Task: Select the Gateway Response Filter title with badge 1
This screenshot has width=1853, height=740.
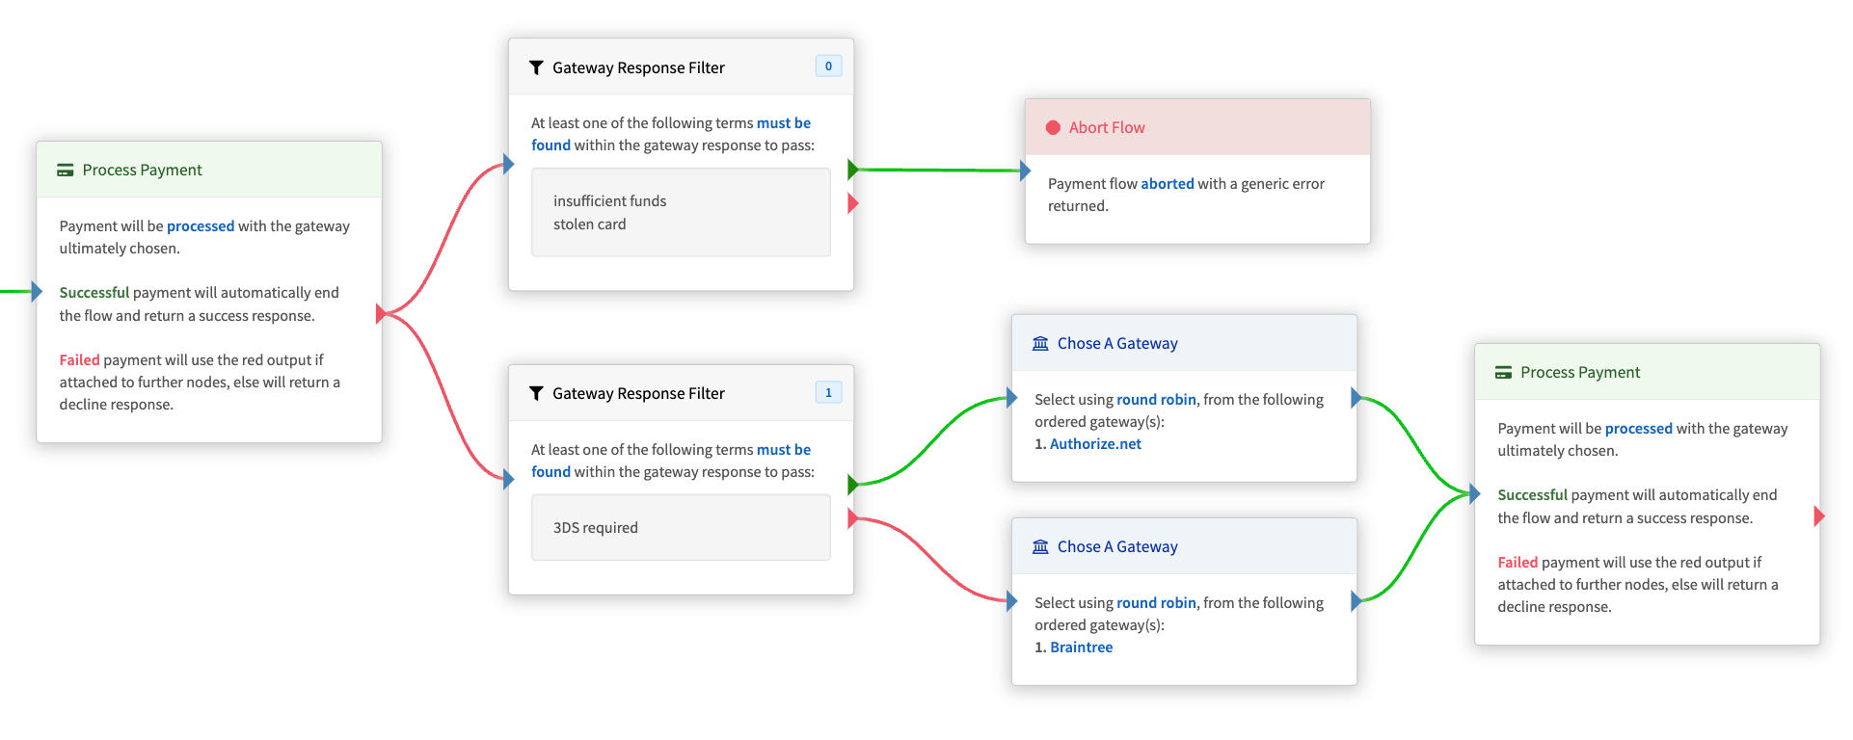Action: click(x=638, y=394)
